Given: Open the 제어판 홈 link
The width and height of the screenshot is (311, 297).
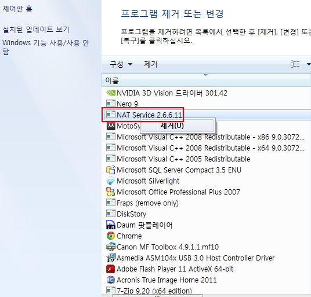Looking at the screenshot, I should pyautogui.click(x=17, y=9).
